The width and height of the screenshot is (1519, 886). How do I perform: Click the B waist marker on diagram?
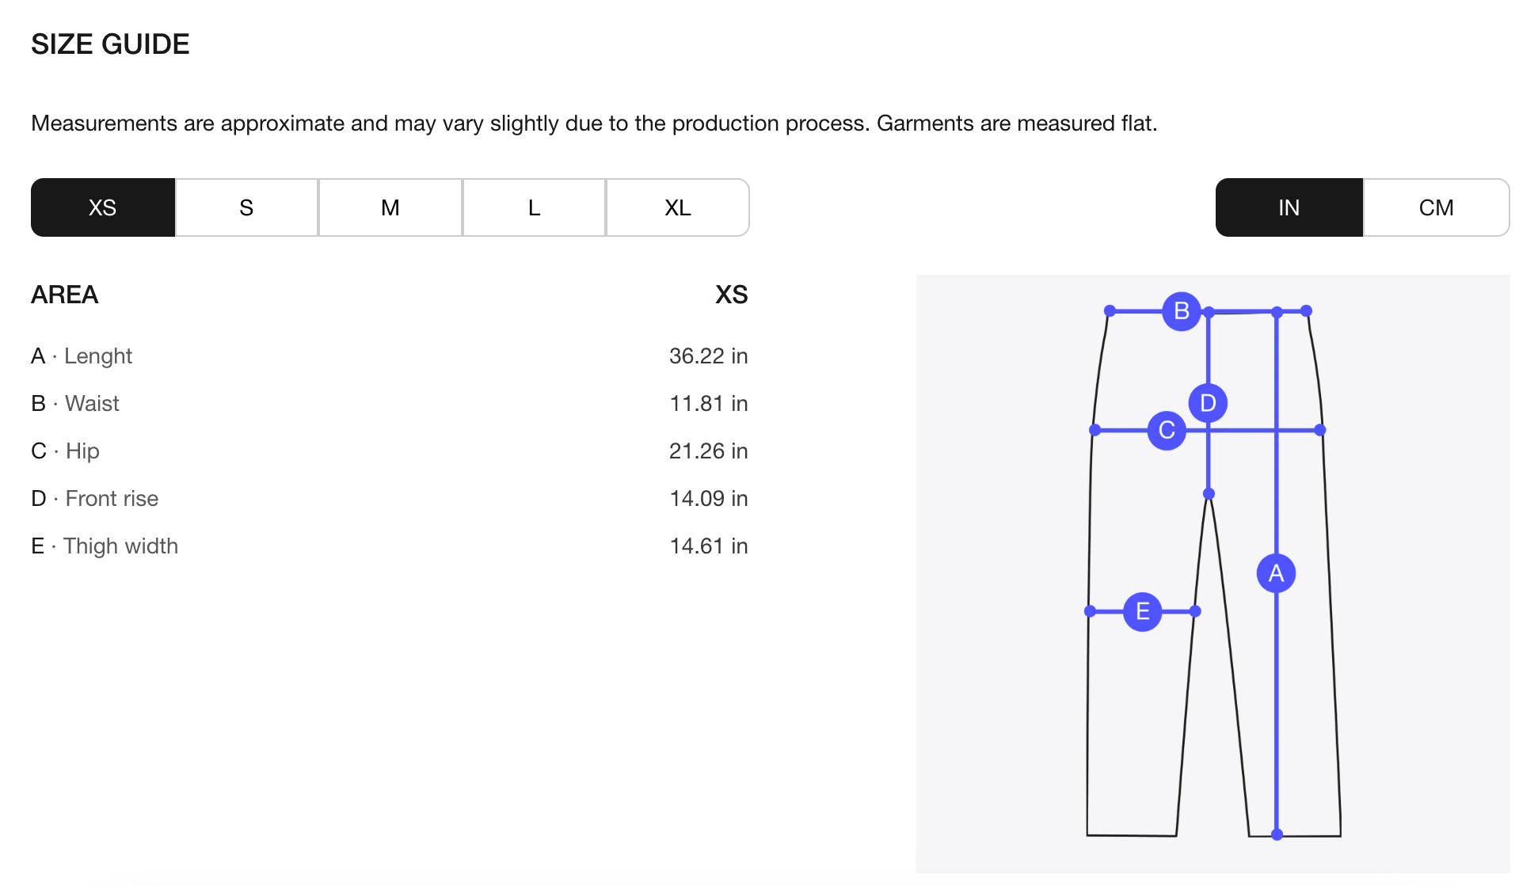point(1182,311)
